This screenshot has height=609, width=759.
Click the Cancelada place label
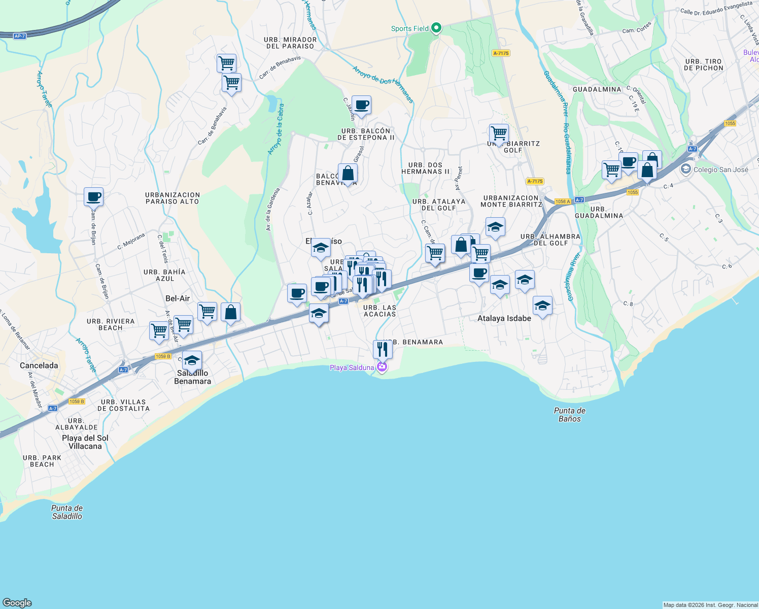click(38, 366)
